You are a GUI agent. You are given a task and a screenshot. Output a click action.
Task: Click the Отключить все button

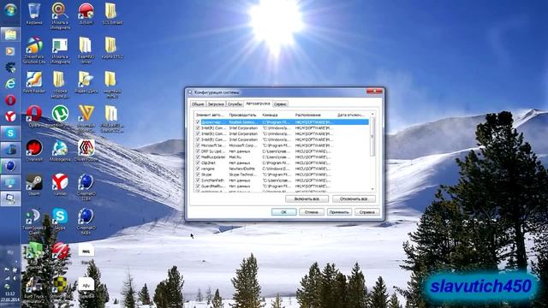[354, 198]
